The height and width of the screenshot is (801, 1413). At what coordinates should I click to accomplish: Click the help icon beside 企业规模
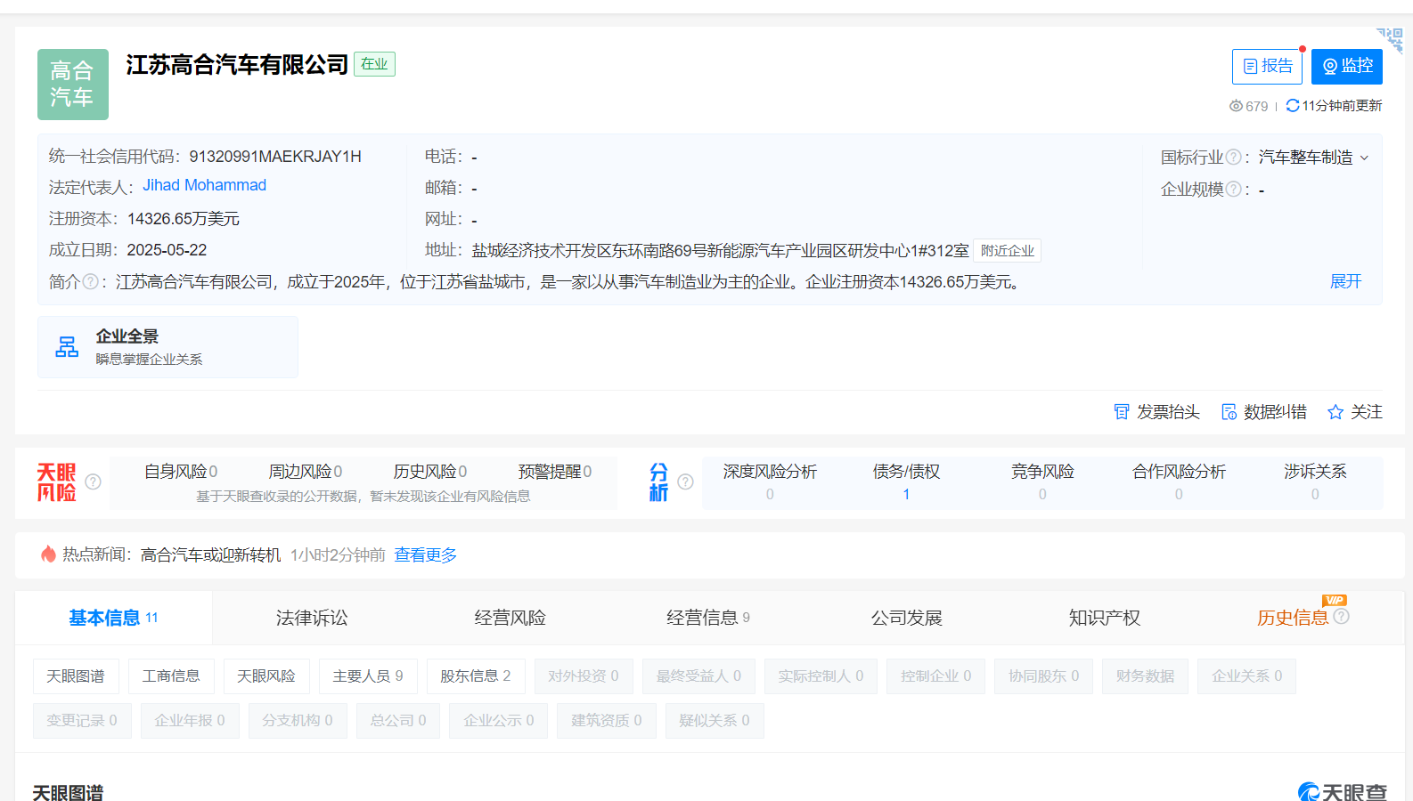click(x=1233, y=189)
